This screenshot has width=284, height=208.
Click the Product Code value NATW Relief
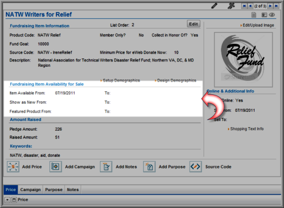click(x=49, y=35)
